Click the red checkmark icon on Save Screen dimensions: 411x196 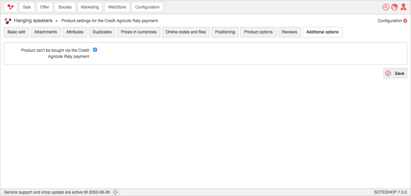388,73
